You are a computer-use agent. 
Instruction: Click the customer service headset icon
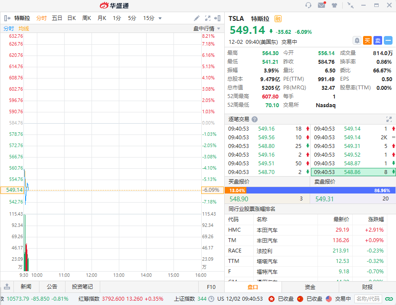point(308,5)
